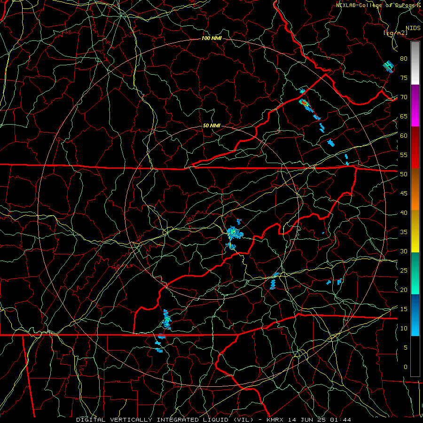Click the 65 value on the color scale

coord(404,116)
